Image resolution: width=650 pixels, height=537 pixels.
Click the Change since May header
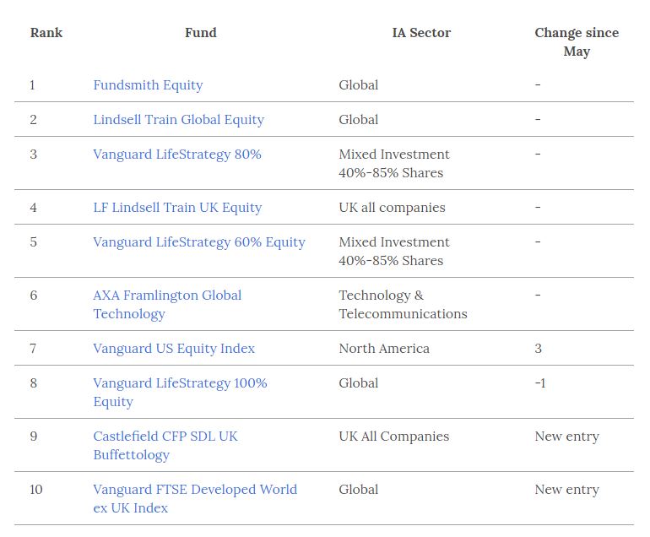click(x=577, y=42)
